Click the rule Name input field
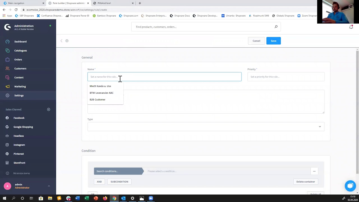359x202 pixels. 164,77
